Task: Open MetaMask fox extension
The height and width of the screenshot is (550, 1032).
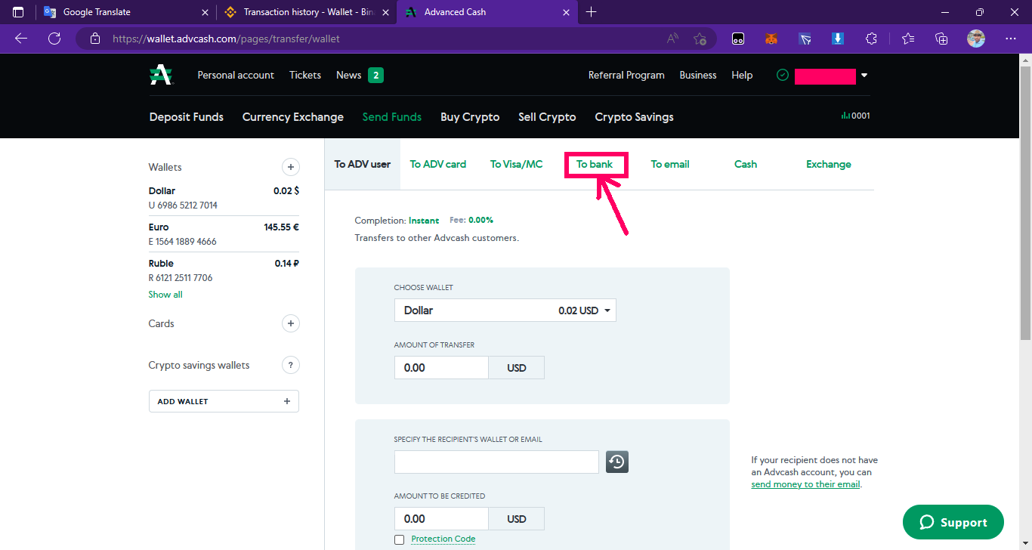Action: pos(771,39)
